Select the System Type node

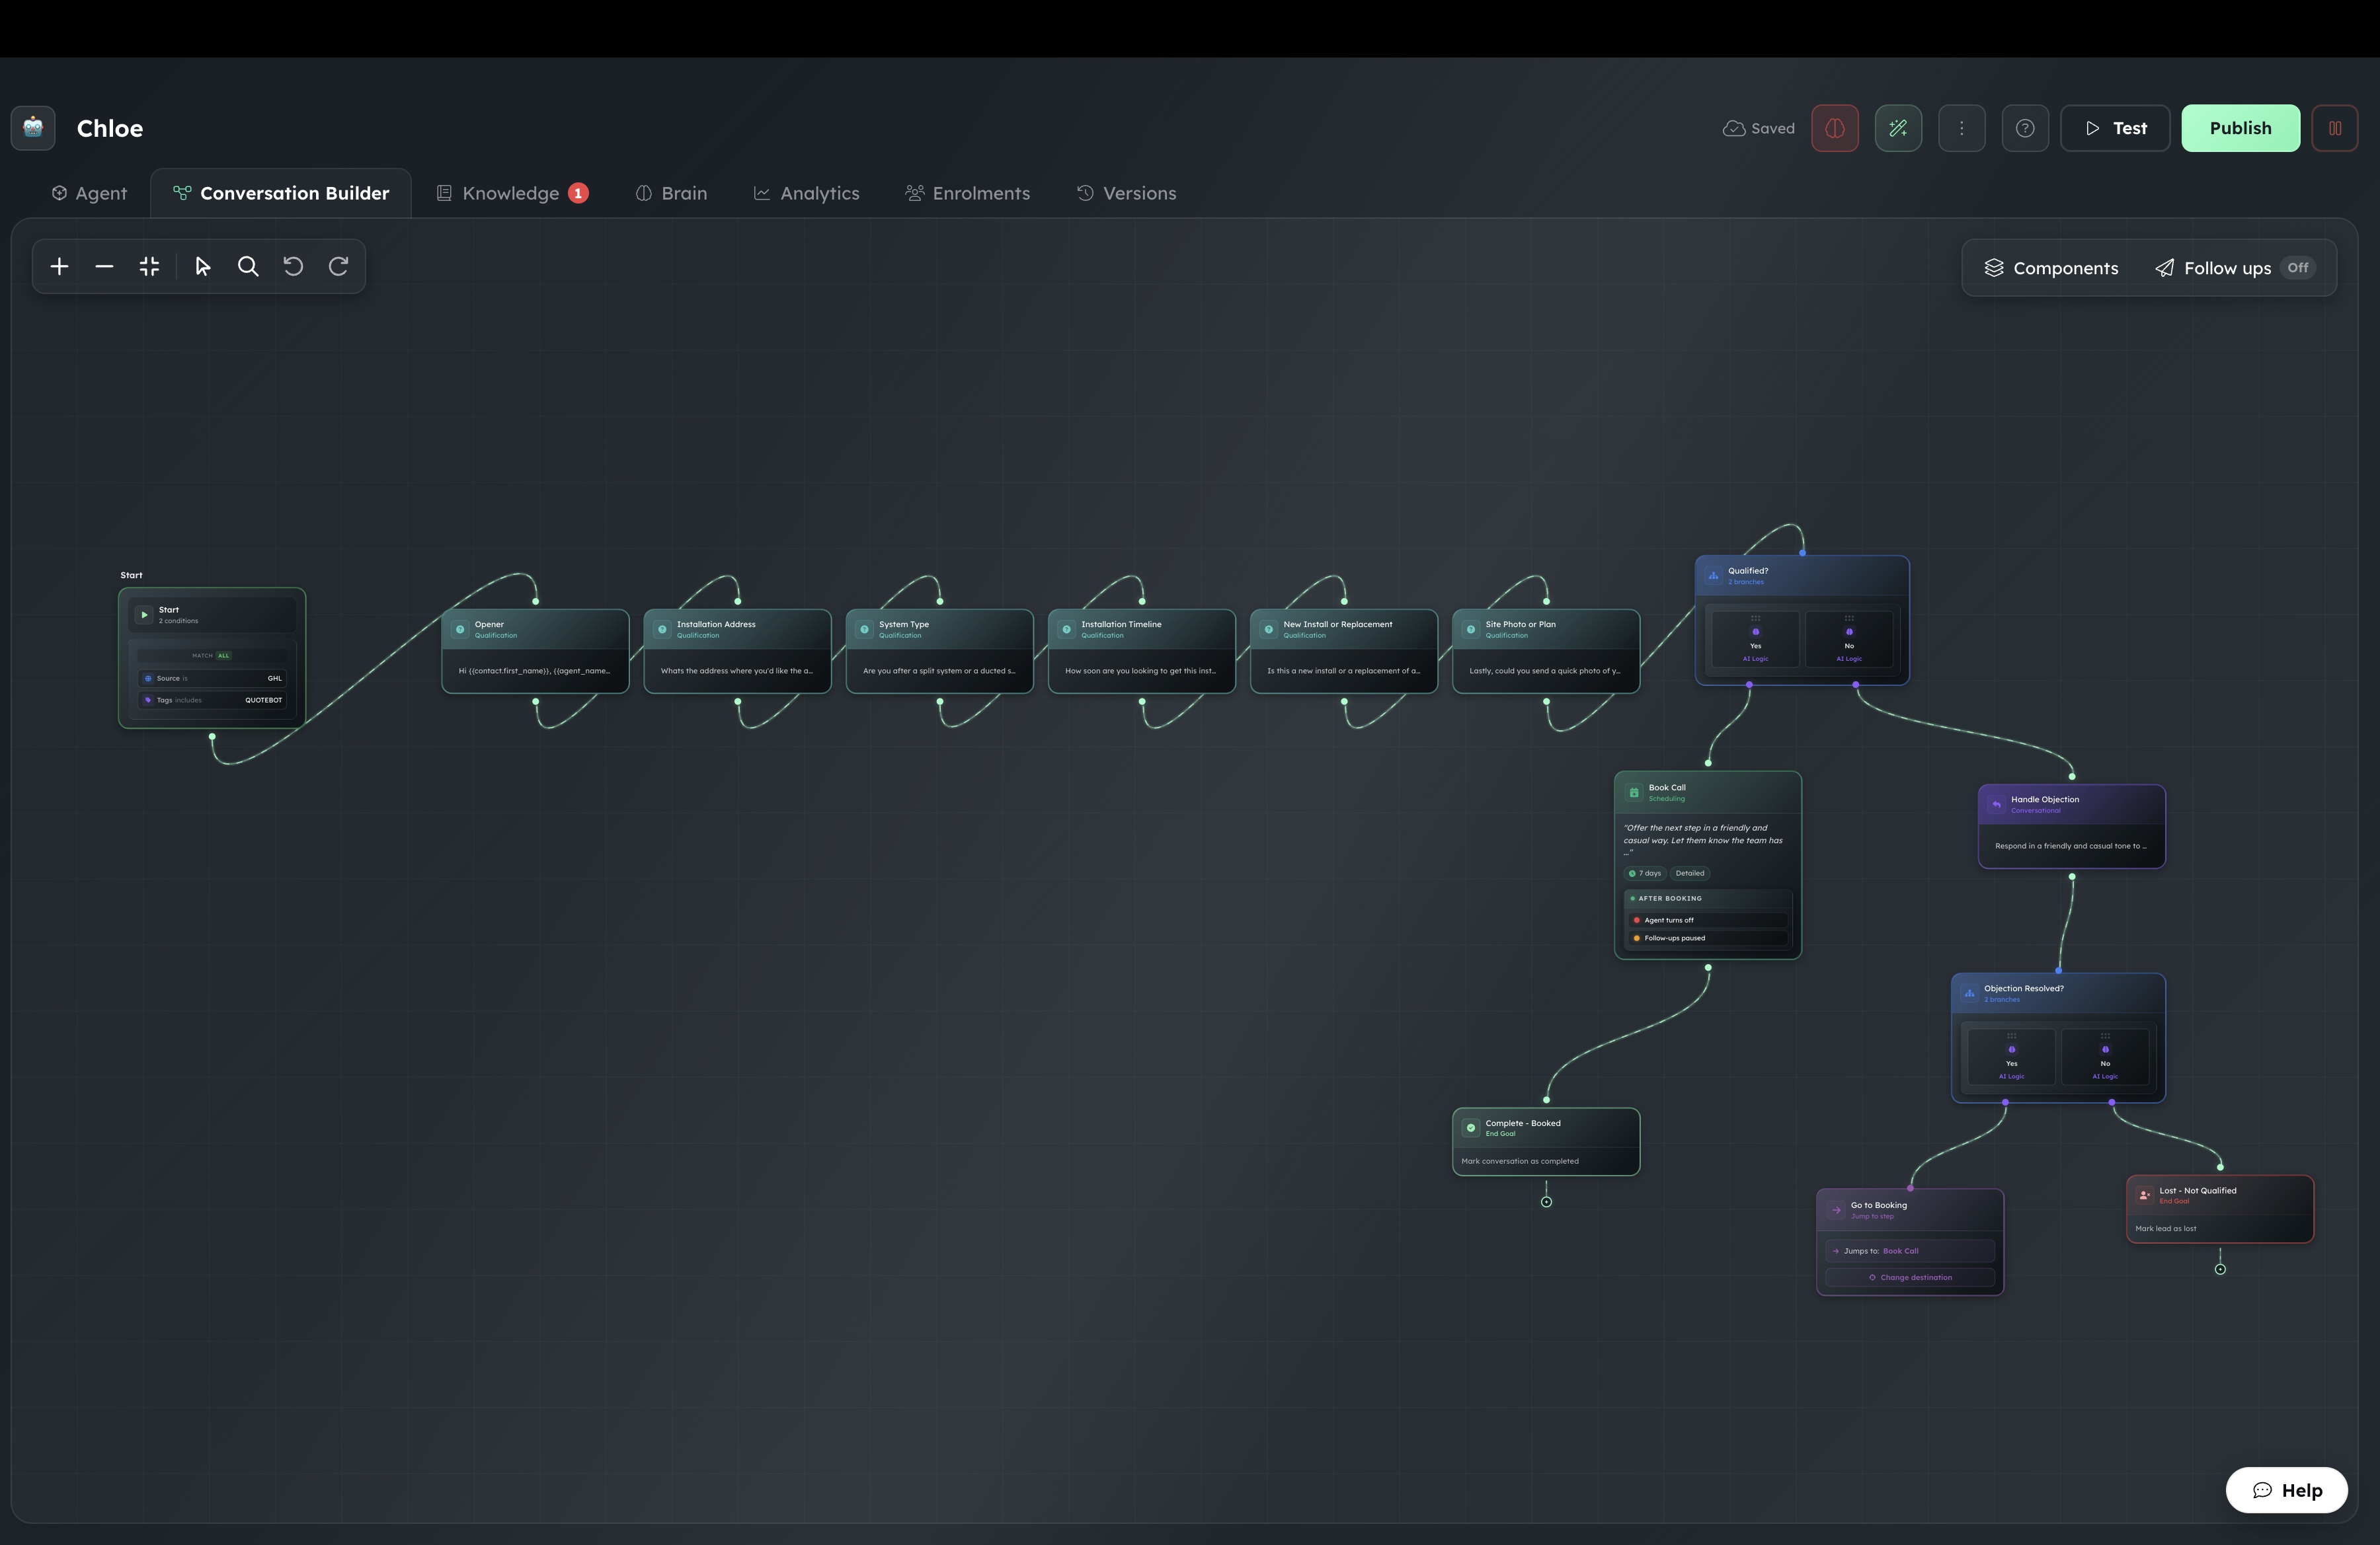tap(939, 652)
